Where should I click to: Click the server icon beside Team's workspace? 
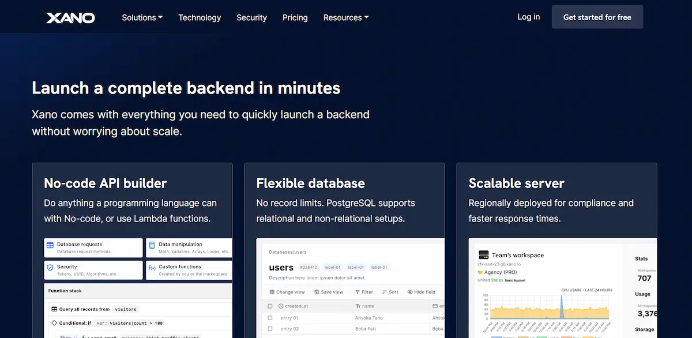pos(483,254)
